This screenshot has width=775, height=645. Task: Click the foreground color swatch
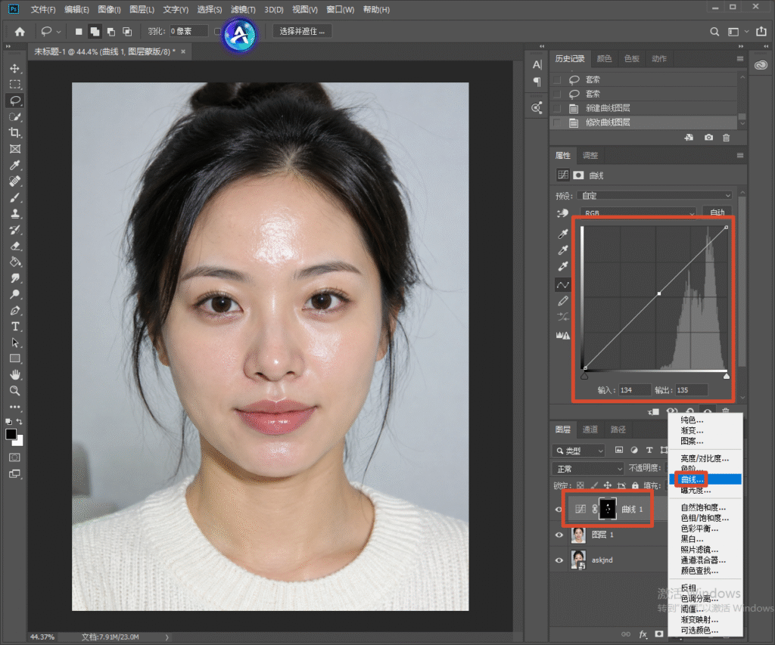click(11, 435)
